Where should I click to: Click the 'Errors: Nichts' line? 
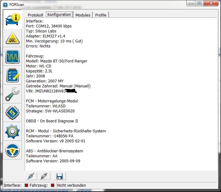tap(38, 46)
